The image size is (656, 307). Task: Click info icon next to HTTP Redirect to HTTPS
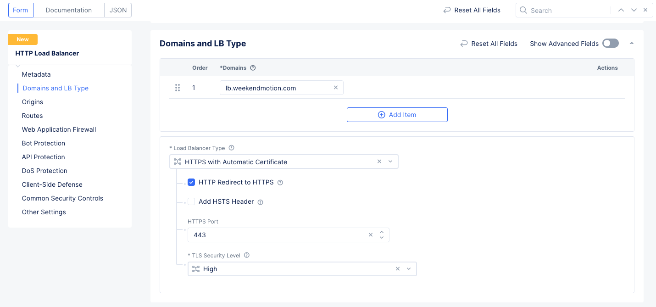point(280,183)
